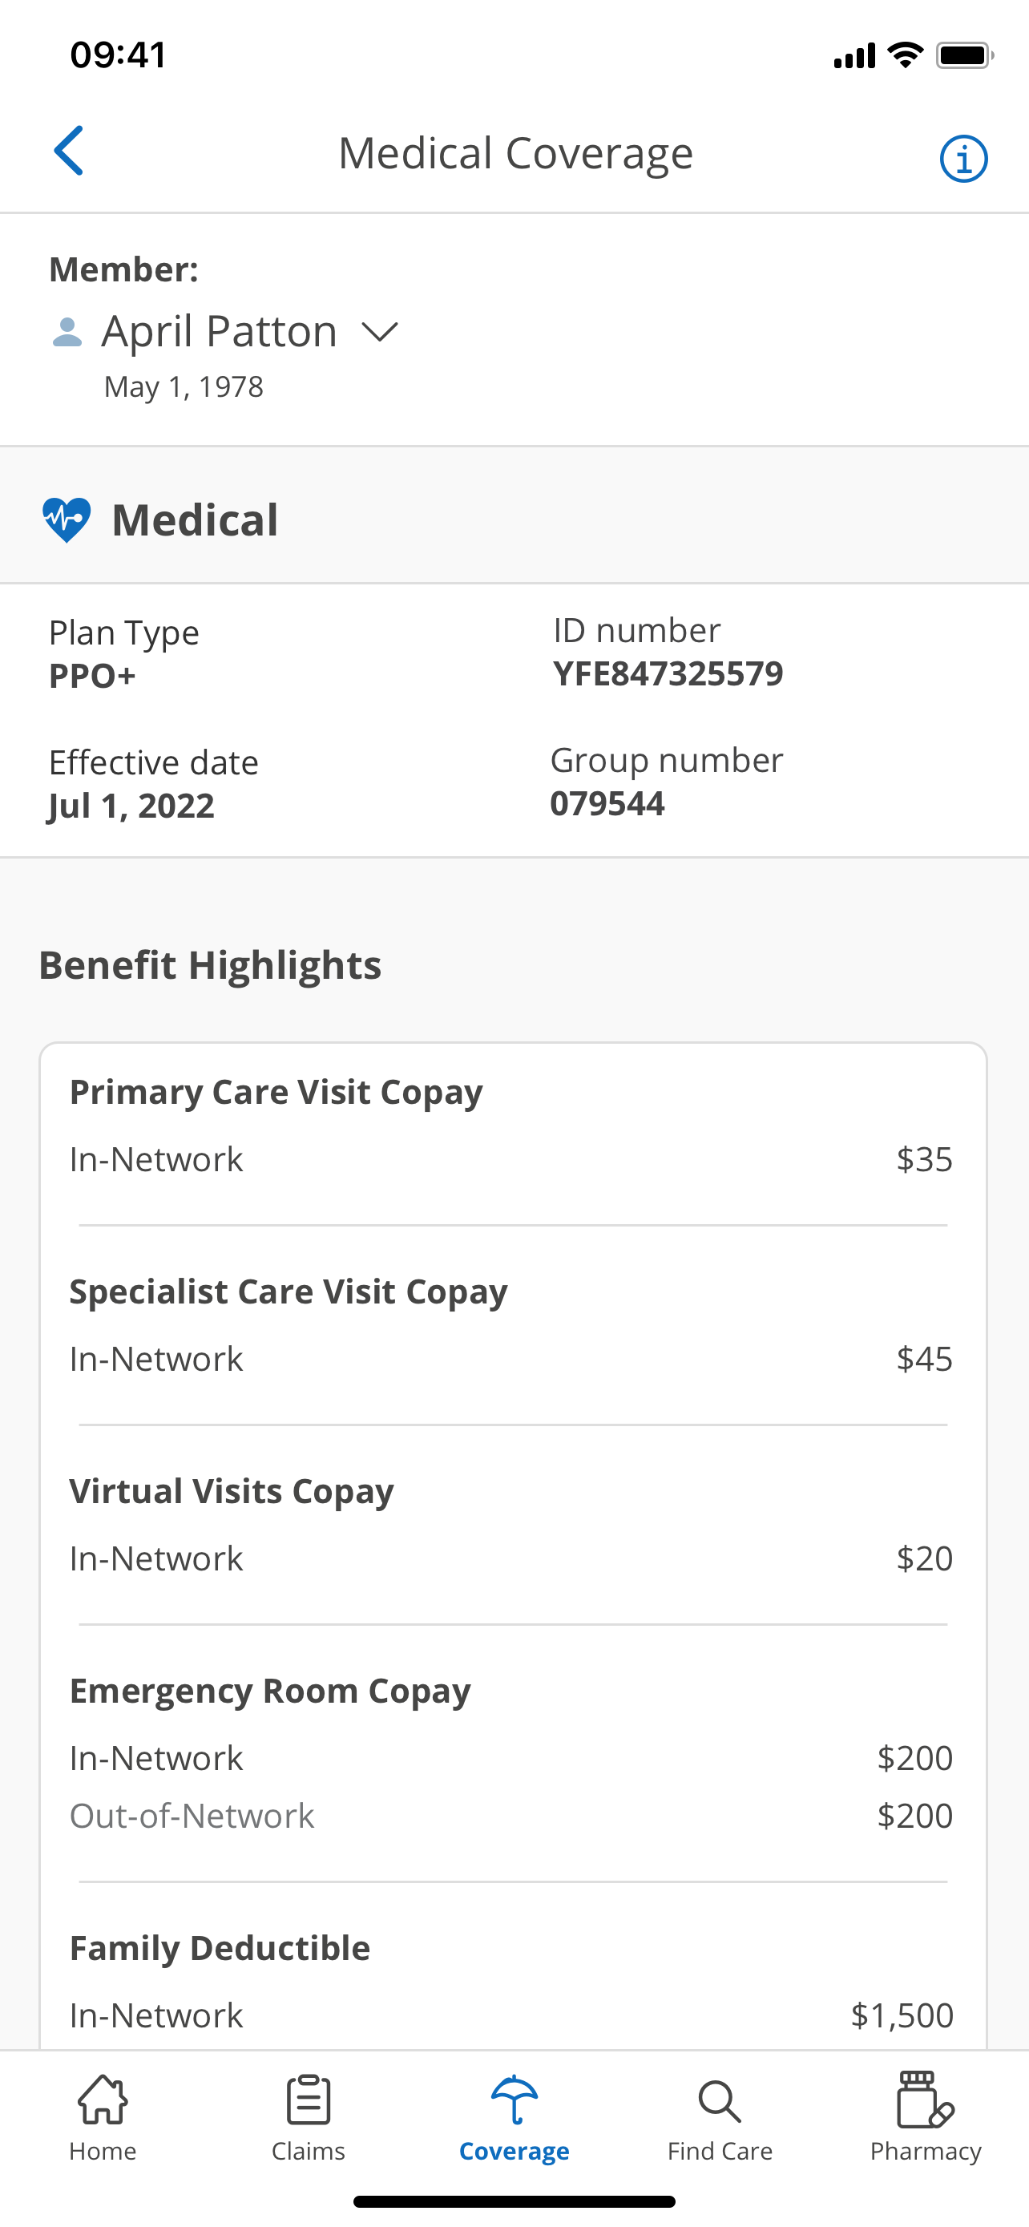Switch to the Pharmacy tab label
Screen dimensions: 1029x2227
[926, 2151]
